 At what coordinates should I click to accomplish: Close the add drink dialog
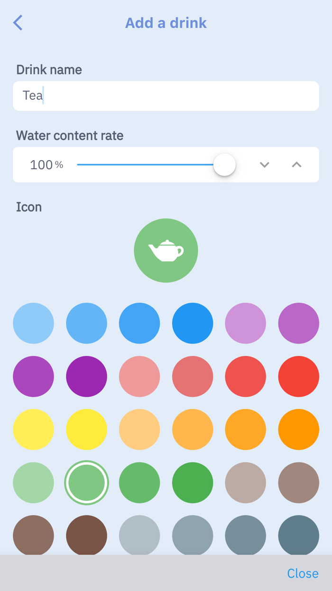click(303, 573)
